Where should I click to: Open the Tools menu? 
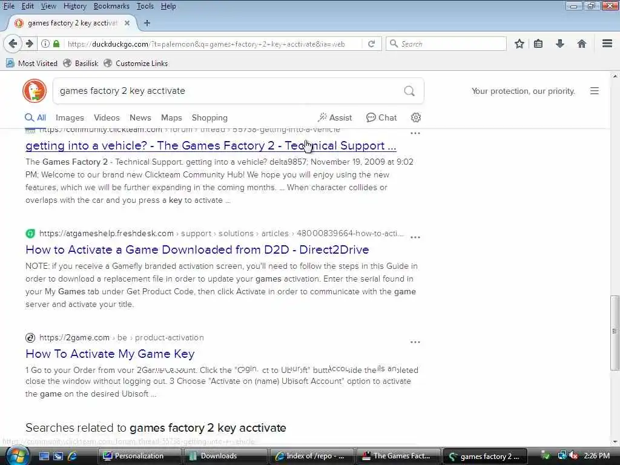point(145,6)
